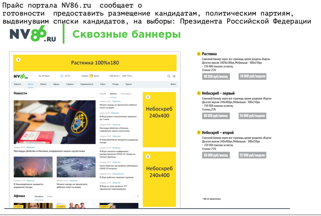The image size is (321, 216).
Task: Click the parking lot news thumbnail
Action: (x=76, y=167)
